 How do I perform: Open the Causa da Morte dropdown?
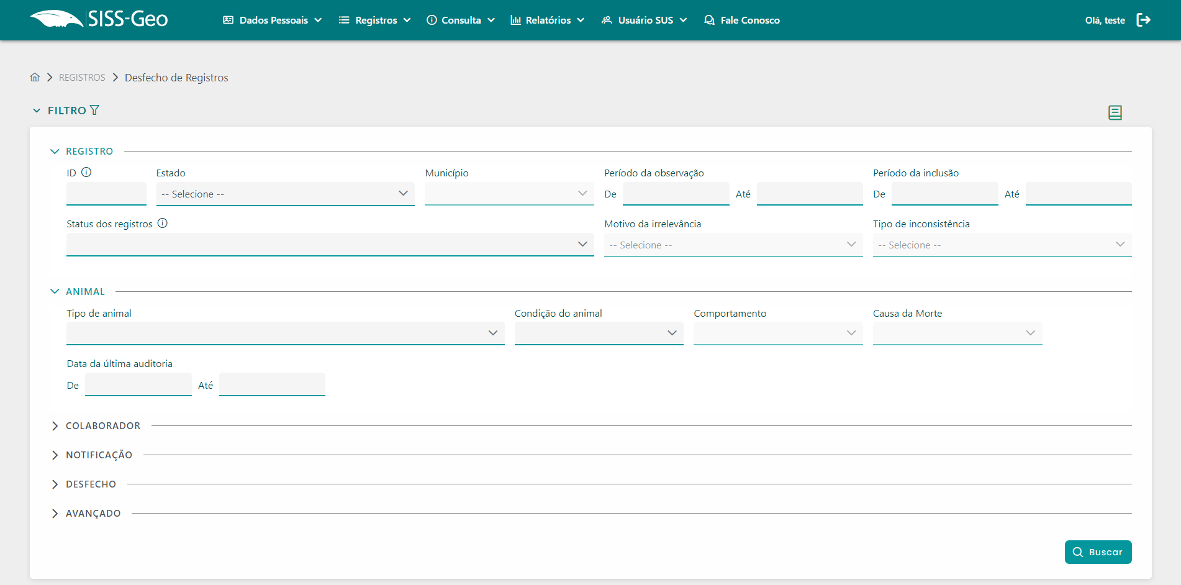tap(957, 333)
